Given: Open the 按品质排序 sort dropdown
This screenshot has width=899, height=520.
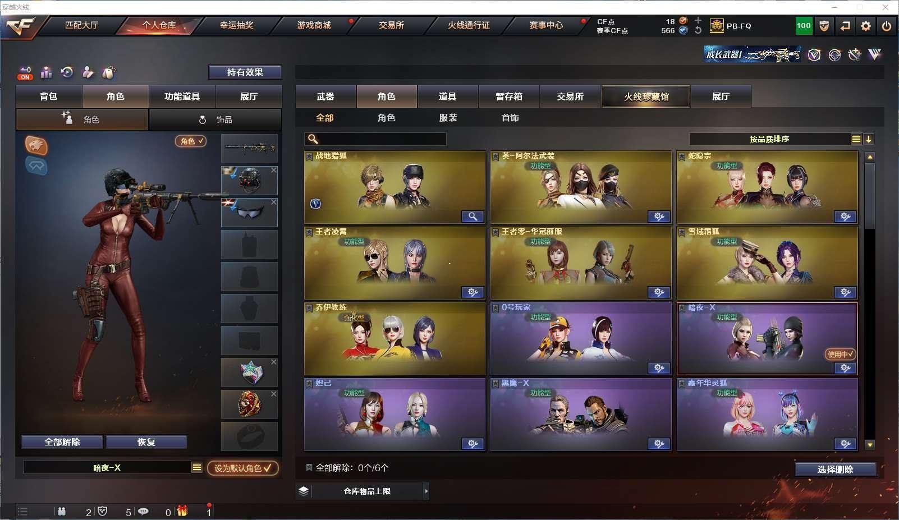Looking at the screenshot, I should coord(856,139).
